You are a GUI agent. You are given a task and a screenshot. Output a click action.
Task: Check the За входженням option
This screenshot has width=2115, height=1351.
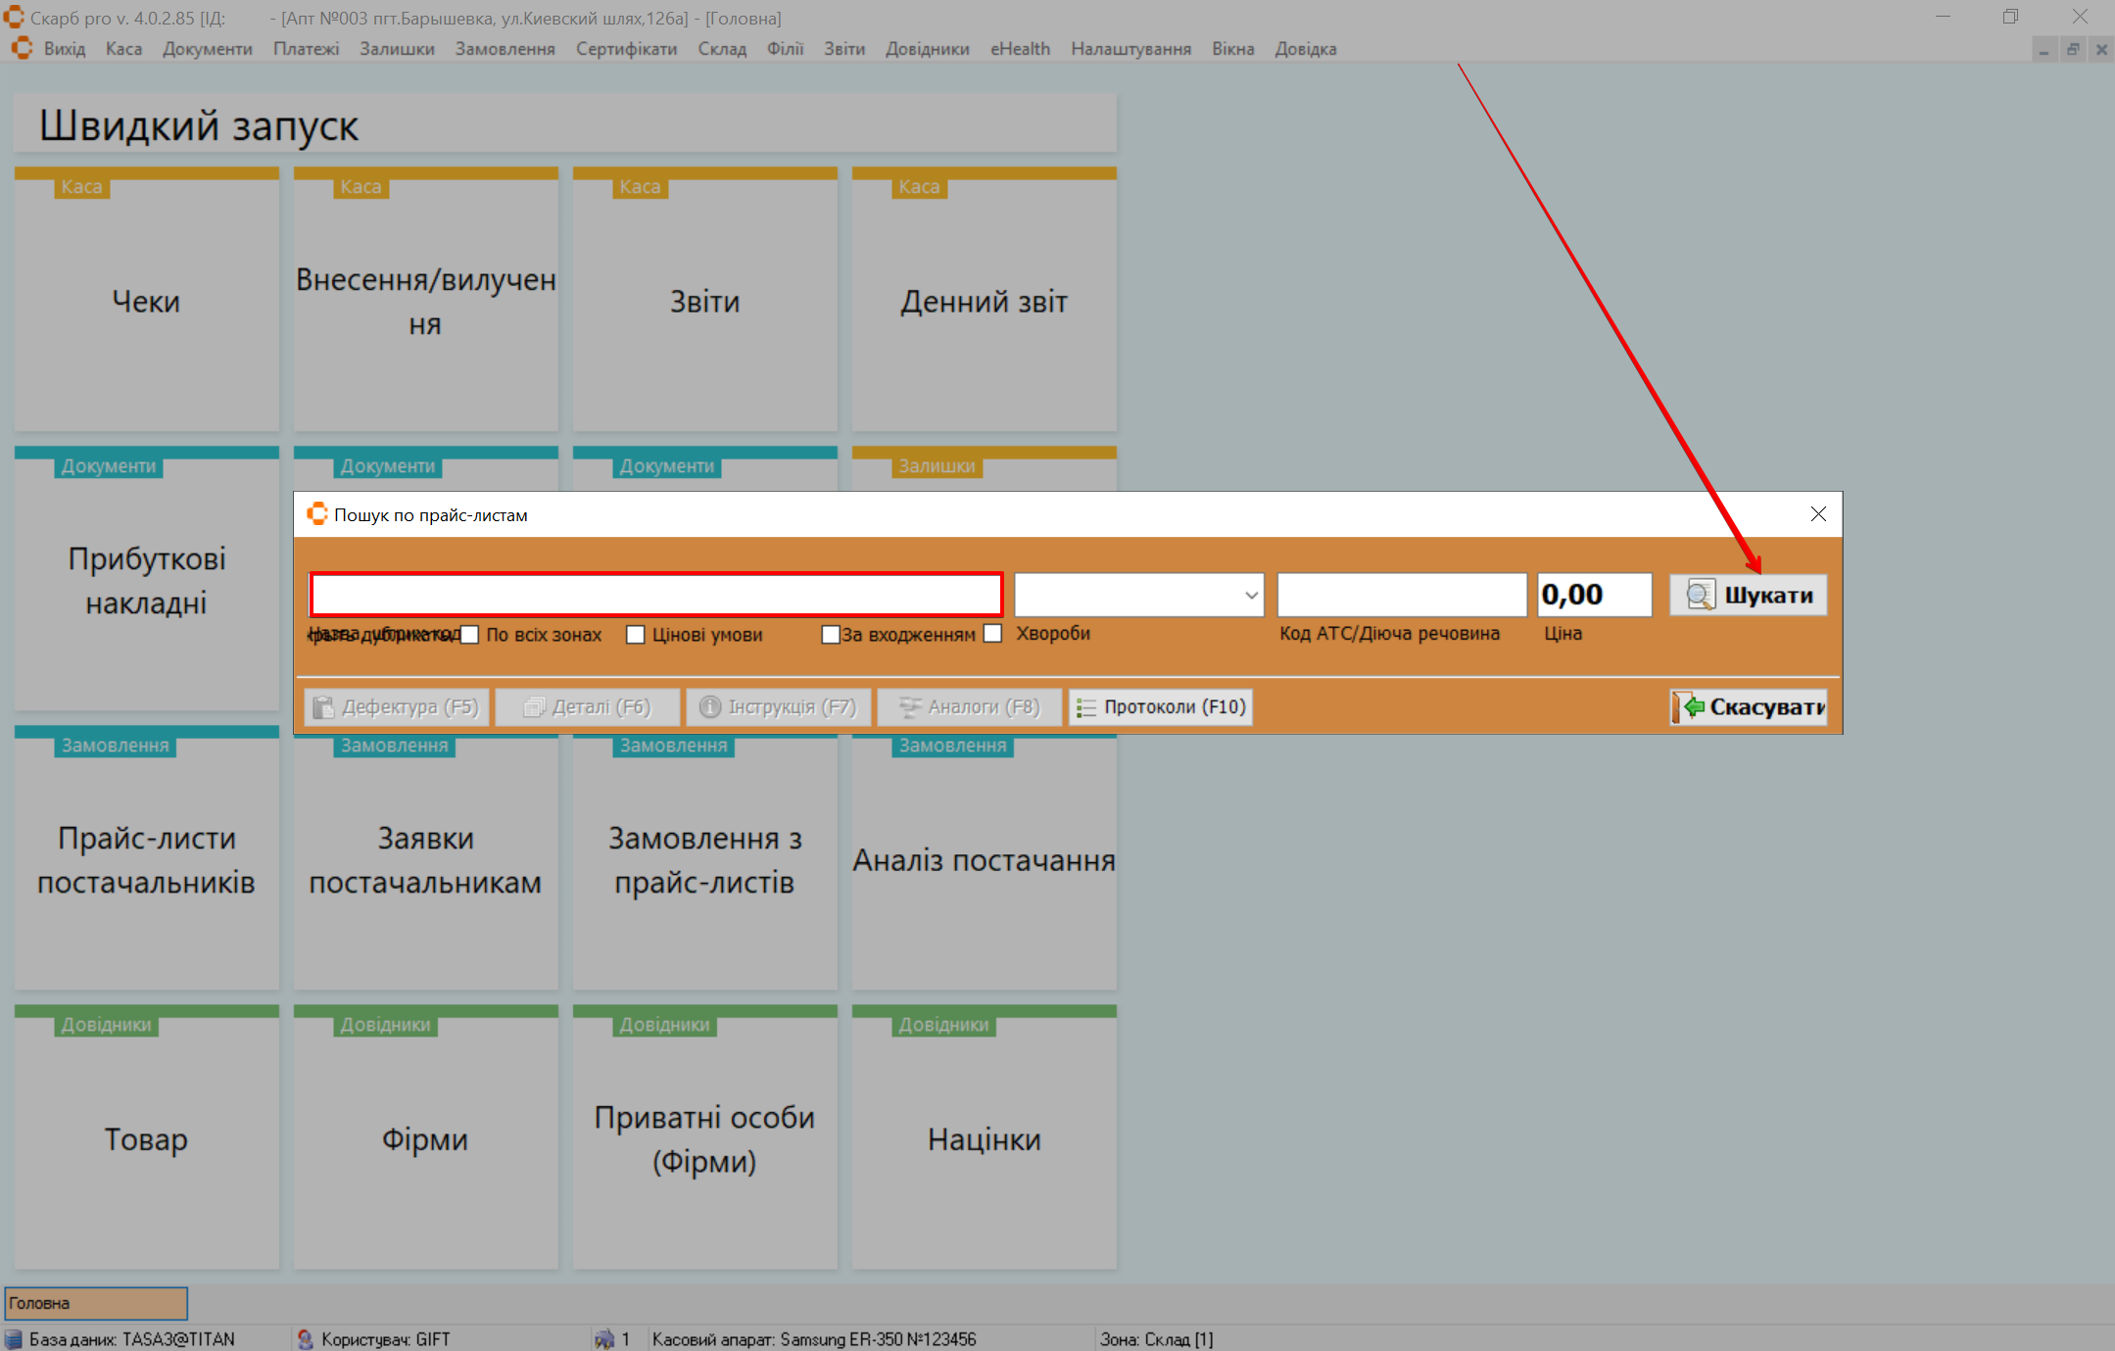tap(830, 635)
